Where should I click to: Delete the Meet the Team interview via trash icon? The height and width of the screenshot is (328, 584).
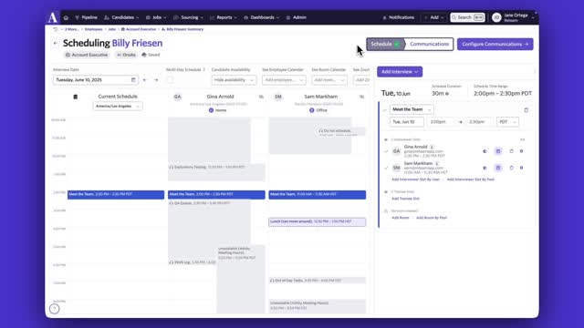click(x=526, y=109)
